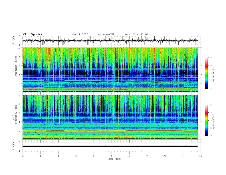The width and height of the screenshot is (226, 175).
Task: Click the ch.1 spectrogram panel
Action: [110, 70]
